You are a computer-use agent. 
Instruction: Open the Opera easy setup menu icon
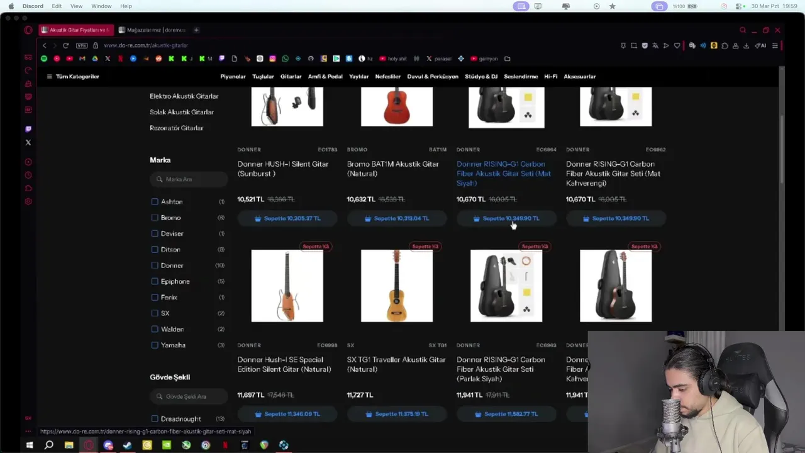(775, 45)
